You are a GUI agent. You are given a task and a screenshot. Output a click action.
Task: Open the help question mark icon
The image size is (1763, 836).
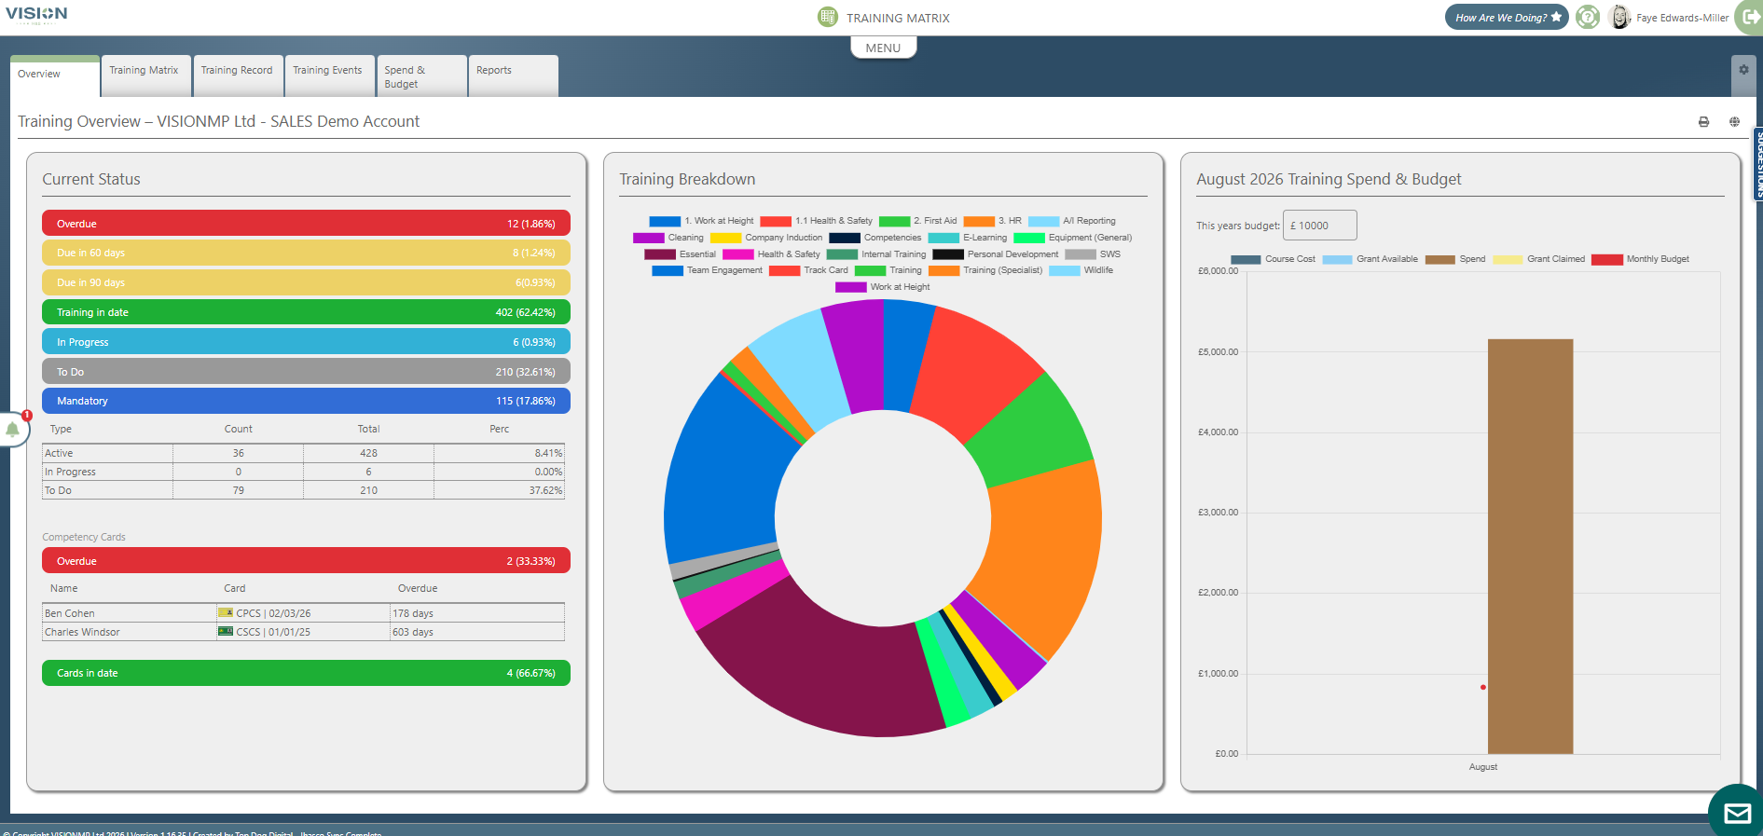click(1588, 17)
